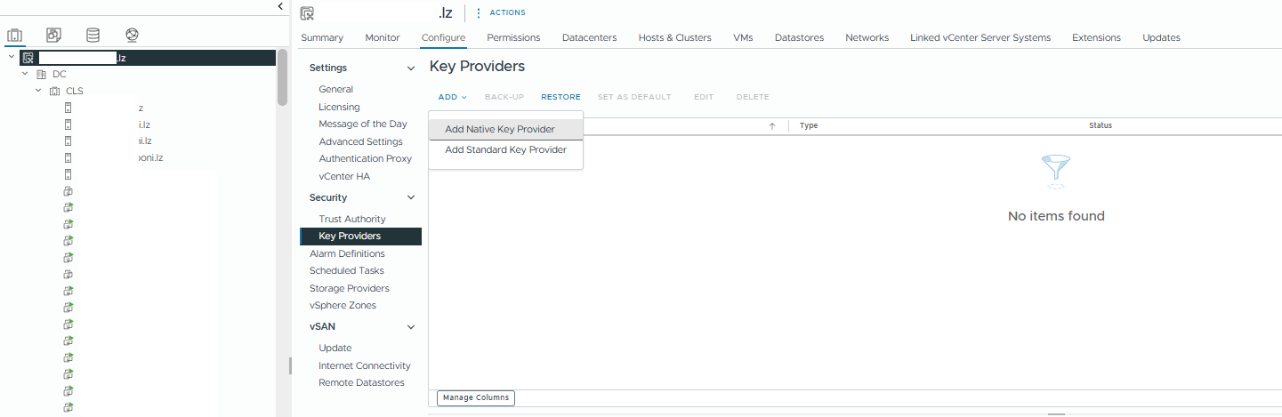Collapse the CLS cluster tree node
Viewport: 1282px width, 417px height.
tap(38, 91)
